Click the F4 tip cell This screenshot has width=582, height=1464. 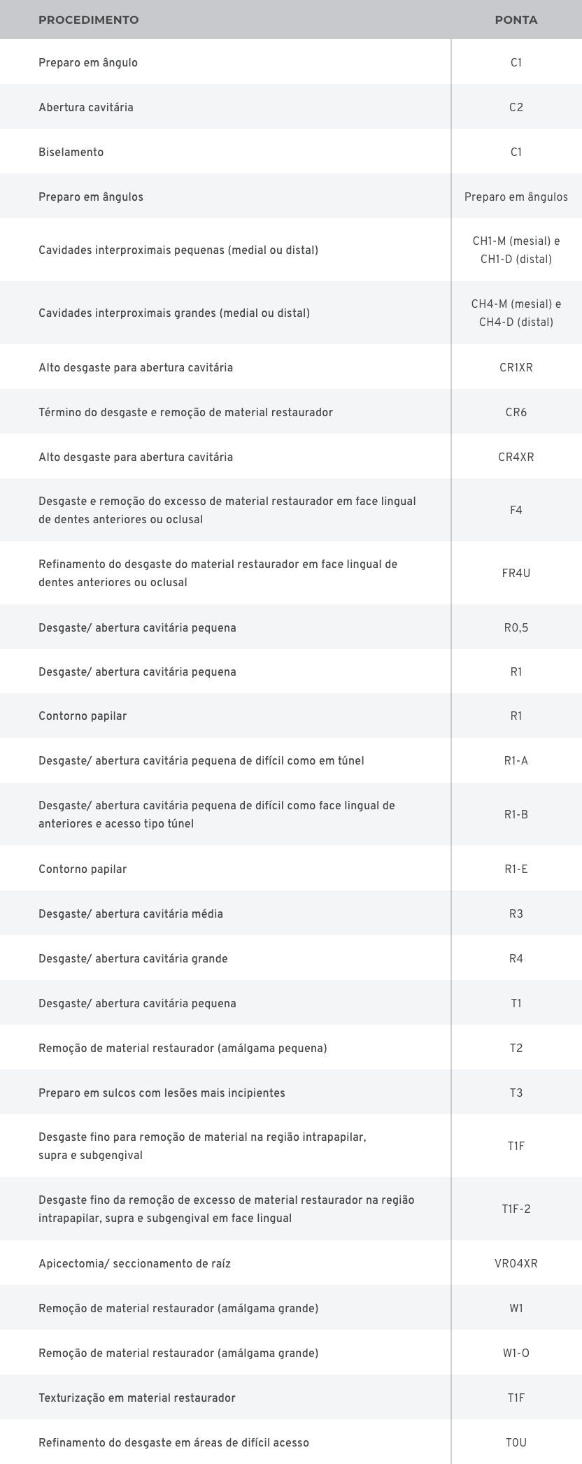click(x=516, y=510)
